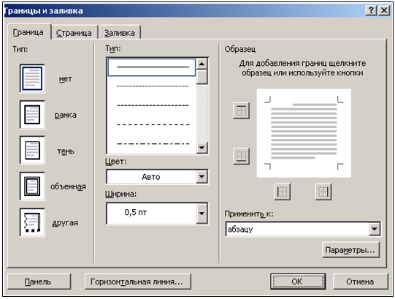
Task: Select the 'объемная' 3-D border icon
Action: coord(32,186)
